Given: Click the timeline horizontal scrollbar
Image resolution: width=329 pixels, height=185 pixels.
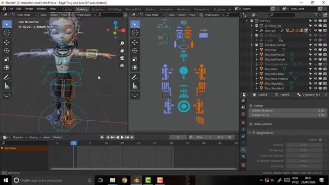Looking at the screenshot, I should click(x=143, y=169).
